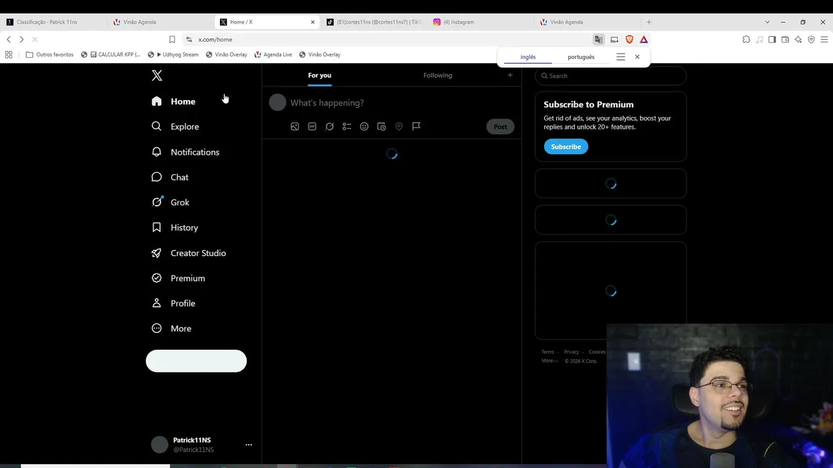
Task: Click the white compose Post pill button
Action: 196,361
